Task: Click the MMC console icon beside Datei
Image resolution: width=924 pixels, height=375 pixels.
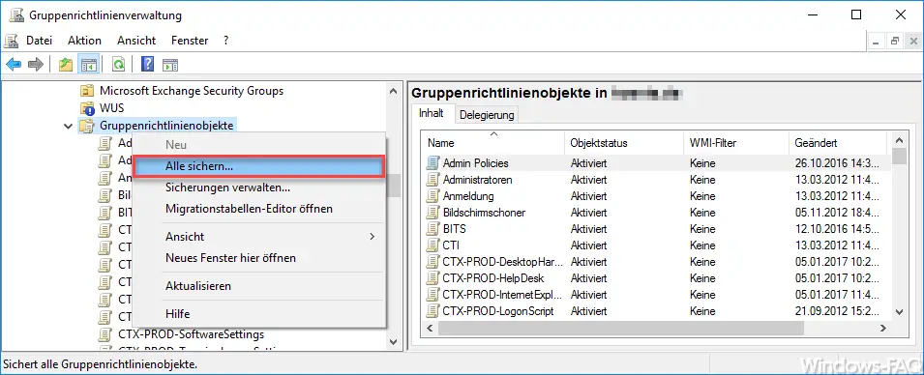Action: pos(12,41)
